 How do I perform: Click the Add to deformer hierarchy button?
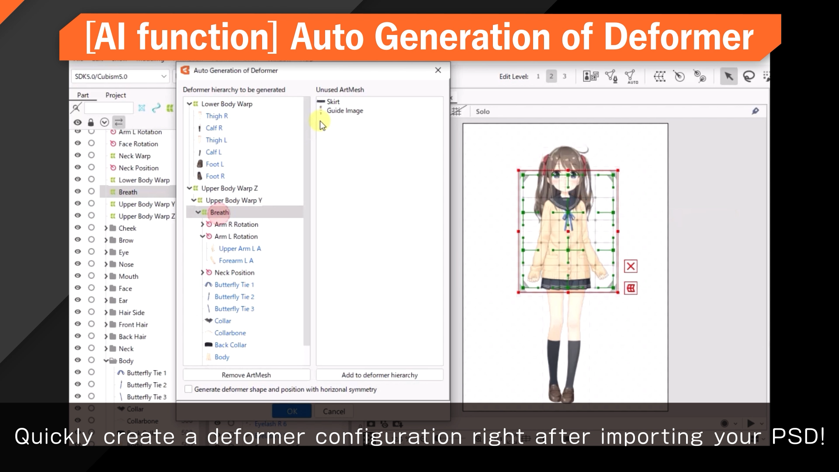click(379, 375)
